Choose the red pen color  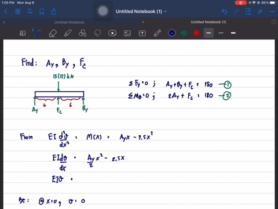click(196, 33)
